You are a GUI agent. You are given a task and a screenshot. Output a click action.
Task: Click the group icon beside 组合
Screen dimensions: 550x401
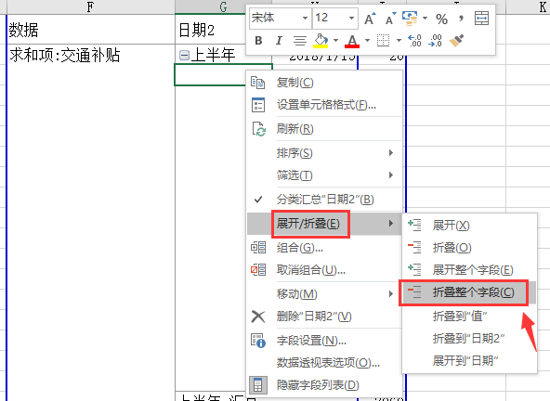258,248
